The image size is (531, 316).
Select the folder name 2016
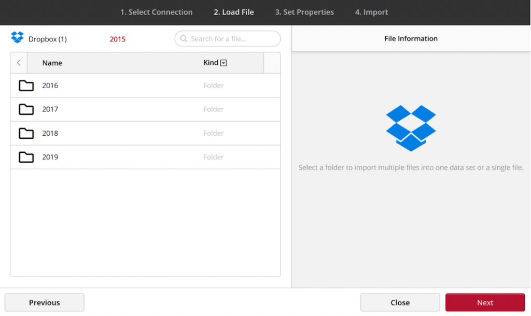coord(50,85)
